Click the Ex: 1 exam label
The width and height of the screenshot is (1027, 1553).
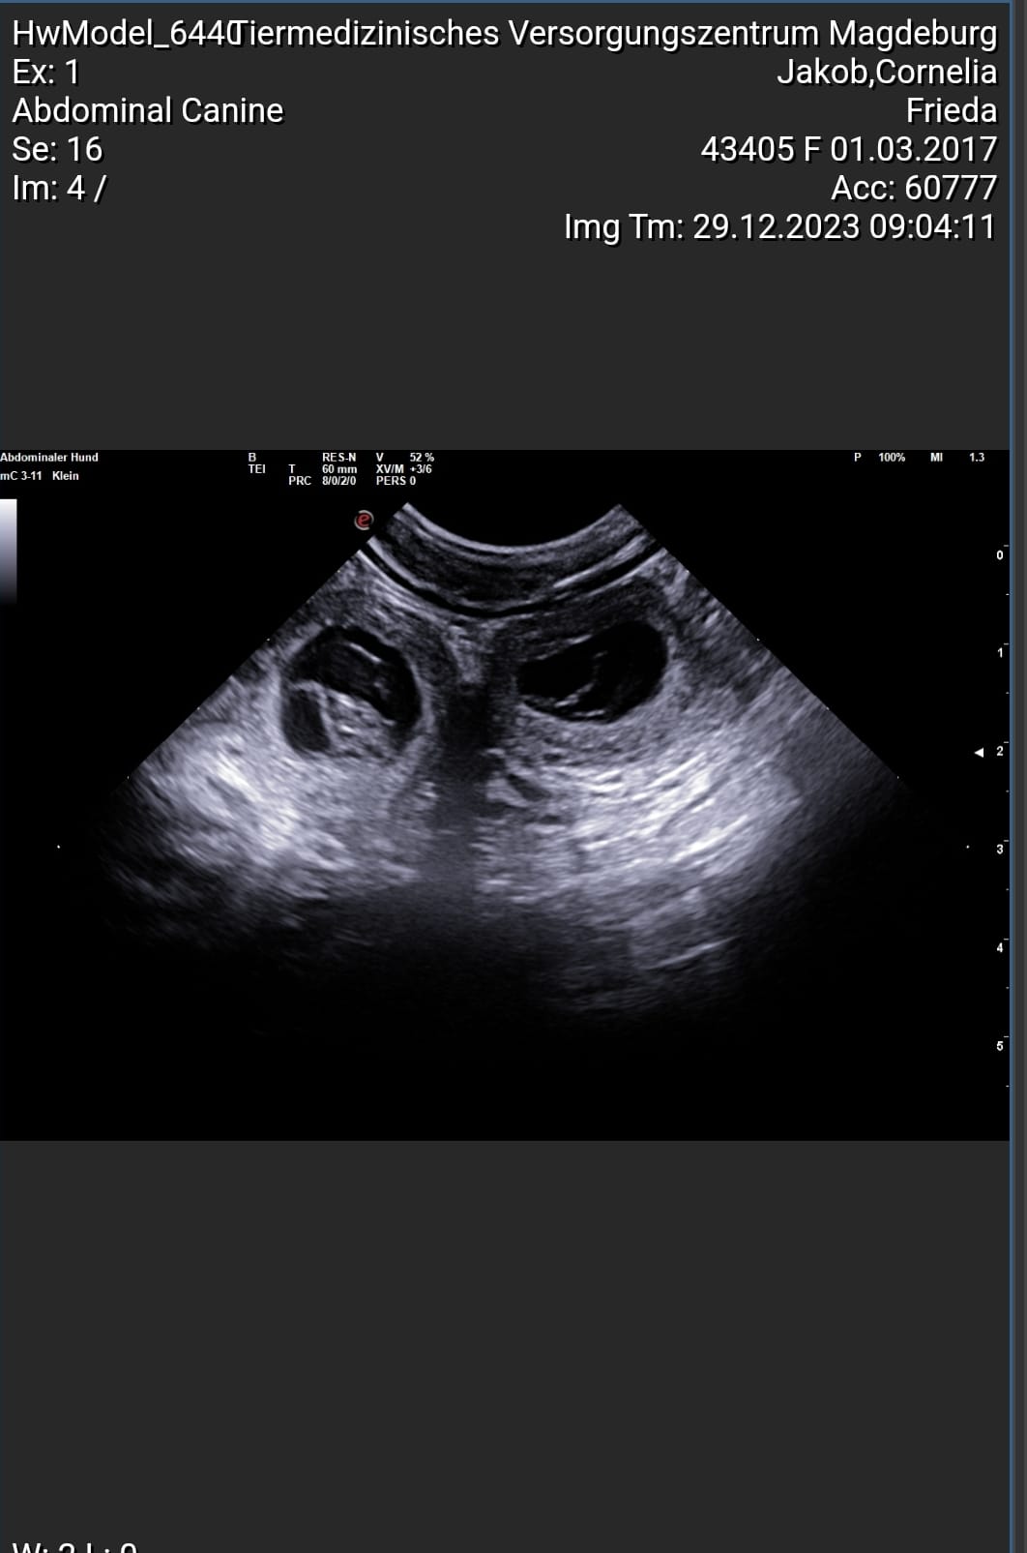coord(46,73)
